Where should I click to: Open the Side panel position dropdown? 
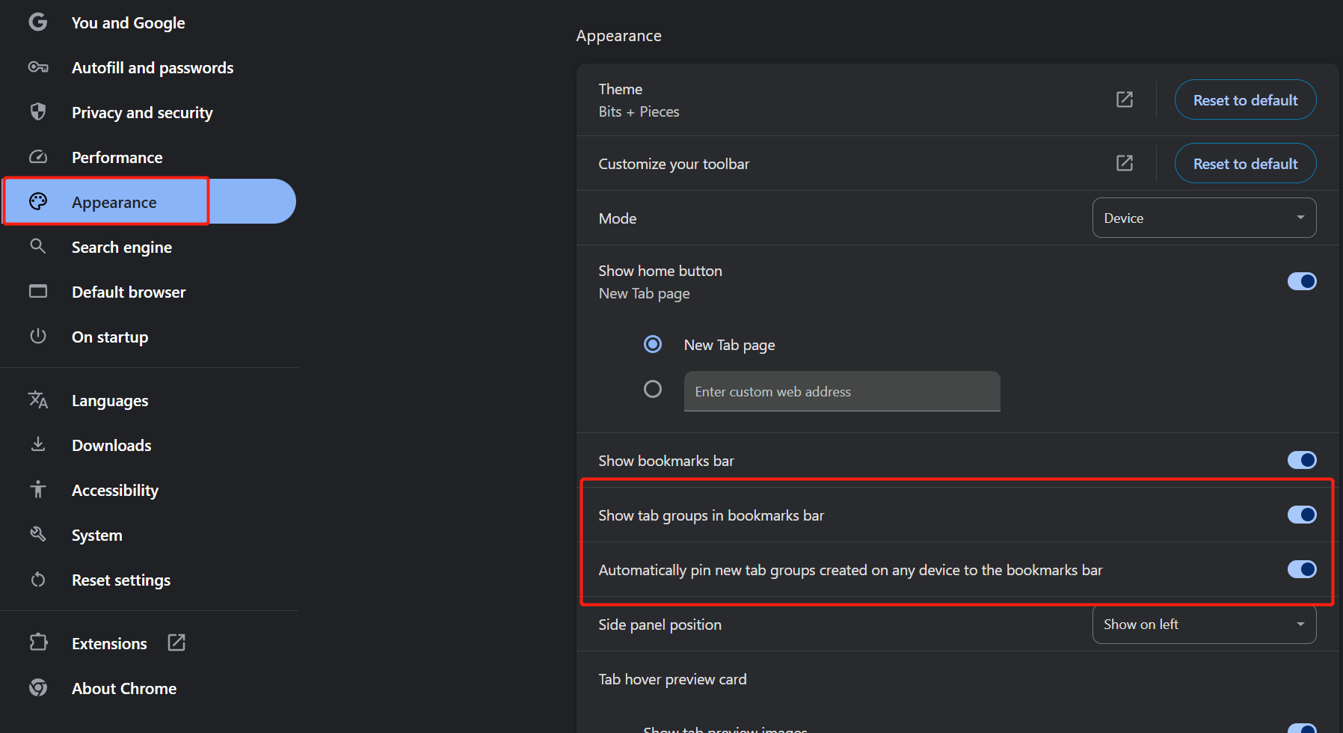click(1204, 624)
